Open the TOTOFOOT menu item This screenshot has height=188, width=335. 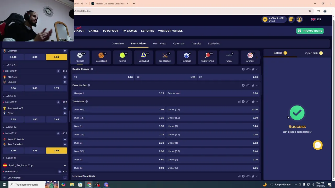(x=110, y=31)
